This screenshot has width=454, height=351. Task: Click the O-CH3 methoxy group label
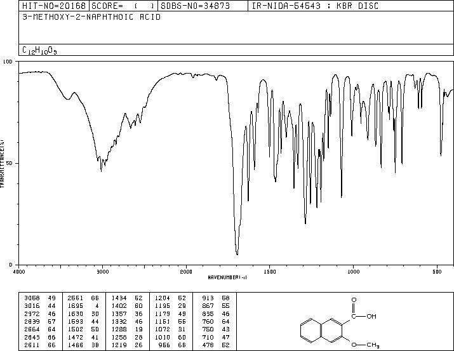coord(365,345)
